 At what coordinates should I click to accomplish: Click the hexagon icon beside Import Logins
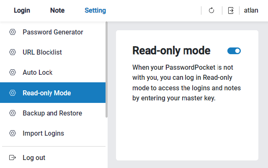pyautogui.click(x=13, y=133)
